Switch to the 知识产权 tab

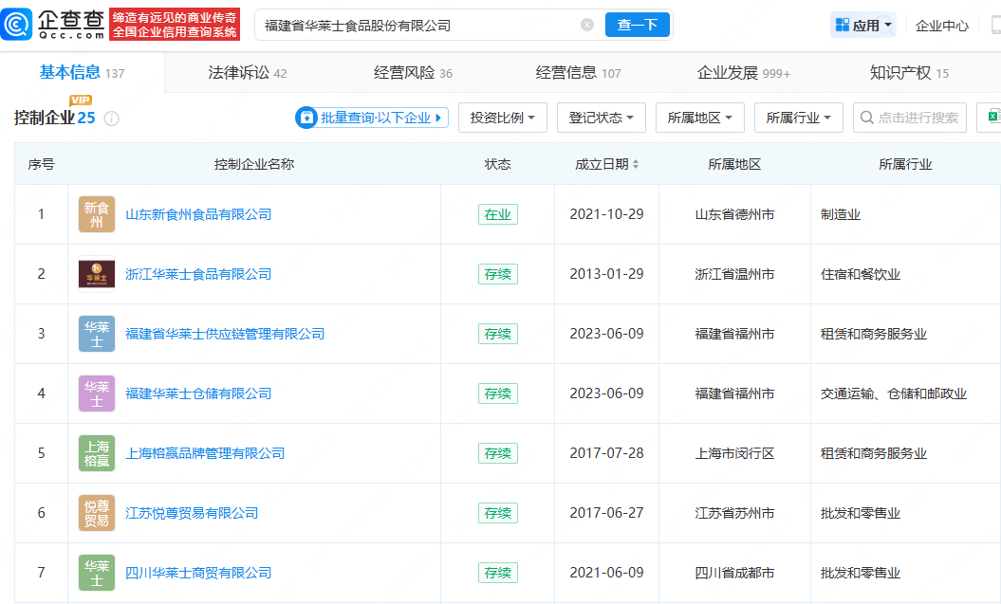pyautogui.click(x=908, y=73)
